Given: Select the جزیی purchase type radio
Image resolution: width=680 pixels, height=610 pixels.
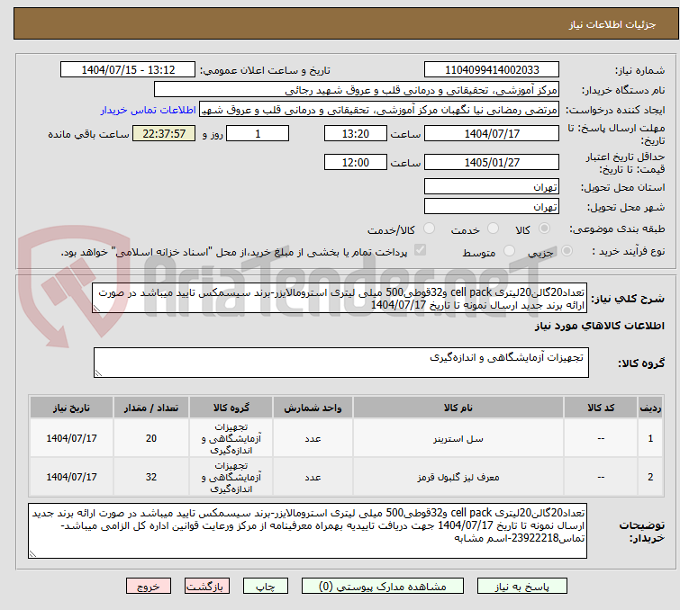Looking at the screenshot, I should [567, 251].
